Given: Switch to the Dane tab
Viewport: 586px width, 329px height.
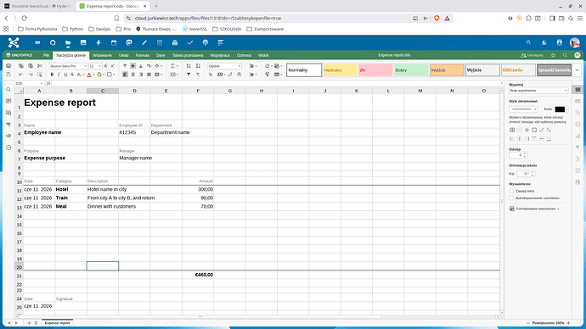Looking at the screenshot, I should (161, 55).
